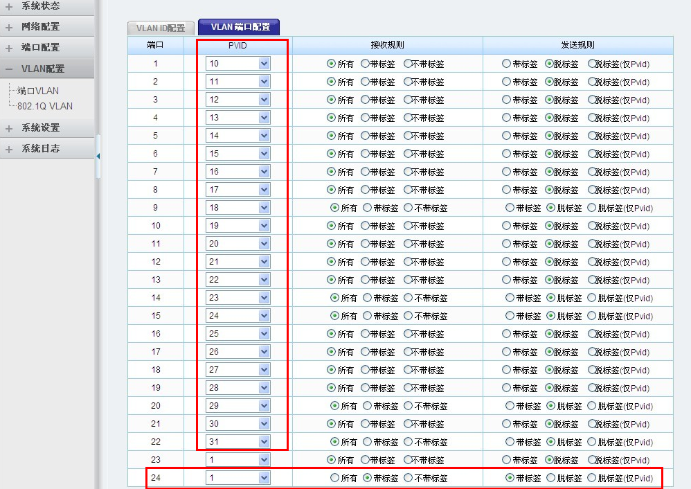The width and height of the screenshot is (691, 489).
Task: Expand the 系统日志 plus icon
Action: pyautogui.click(x=9, y=149)
